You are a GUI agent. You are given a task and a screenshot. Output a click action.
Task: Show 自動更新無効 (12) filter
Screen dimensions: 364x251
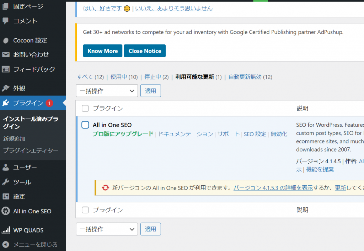pos(250,77)
